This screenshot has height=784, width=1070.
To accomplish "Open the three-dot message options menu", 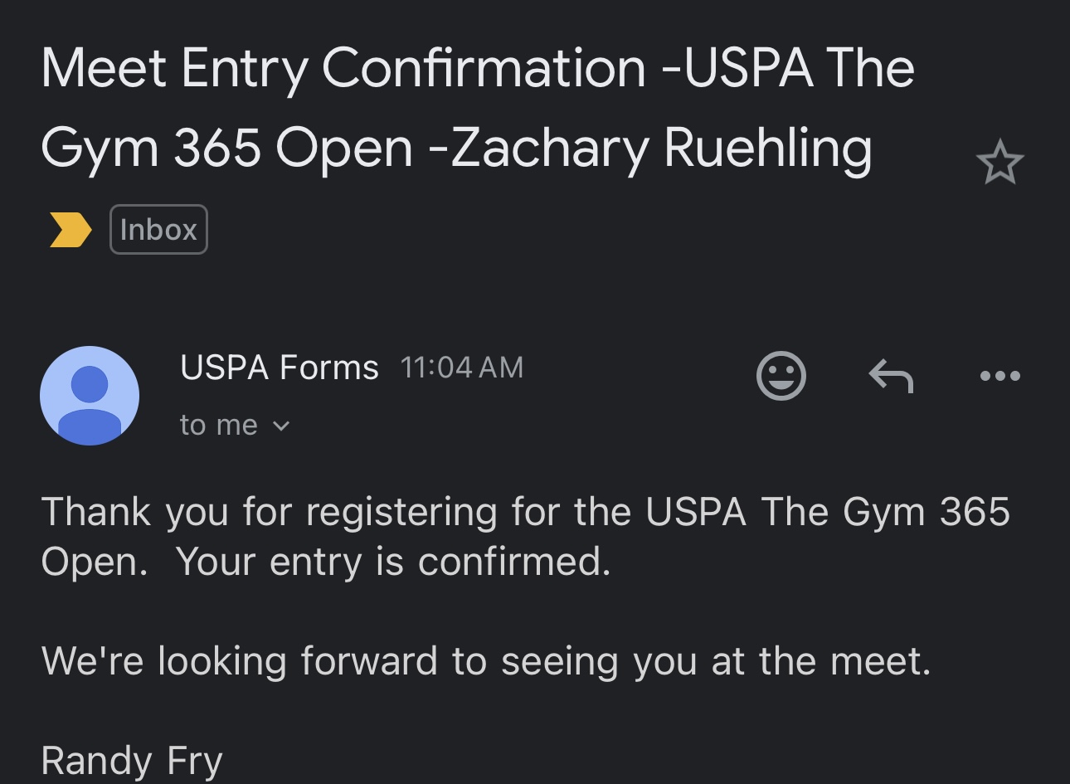I will coord(999,376).
